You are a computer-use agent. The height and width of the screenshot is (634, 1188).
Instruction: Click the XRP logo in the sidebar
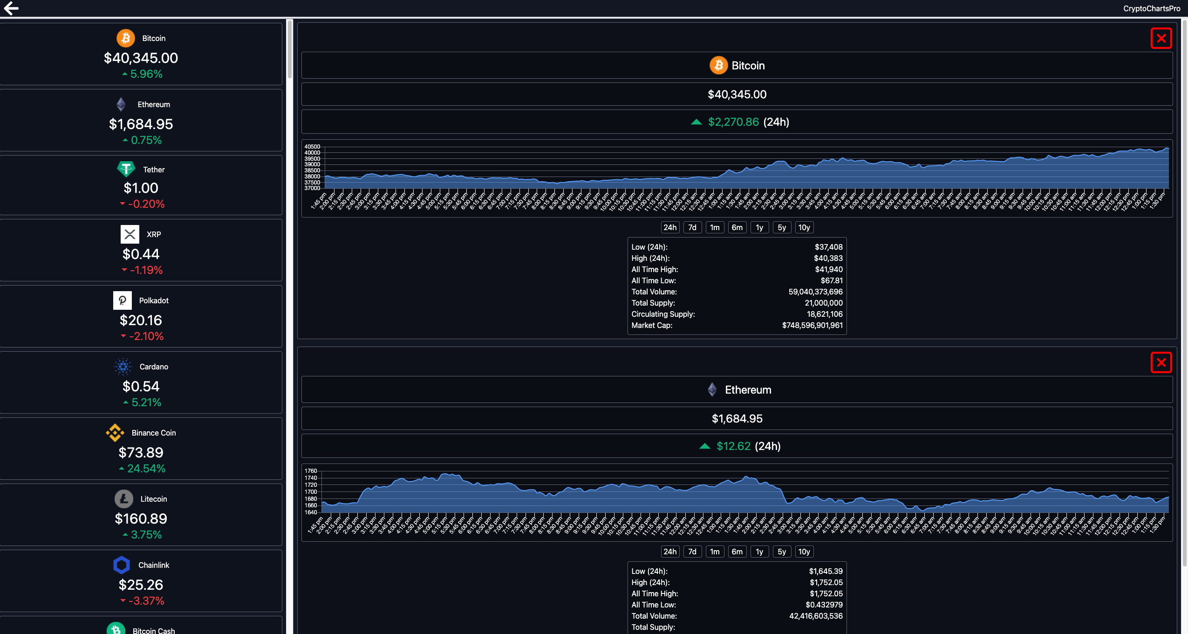[x=130, y=234]
